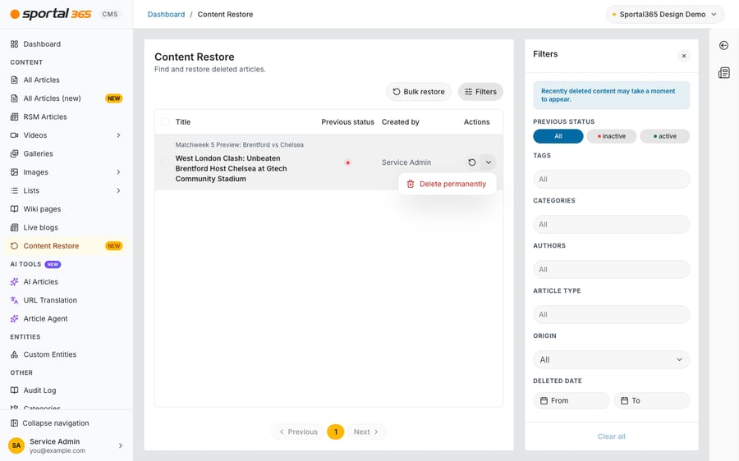Click the Images picture icon
The width and height of the screenshot is (739, 461).
[x=14, y=172]
